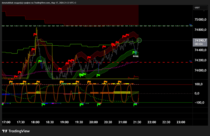Click the leftmost orange flag above the oscillator

(11, 82)
